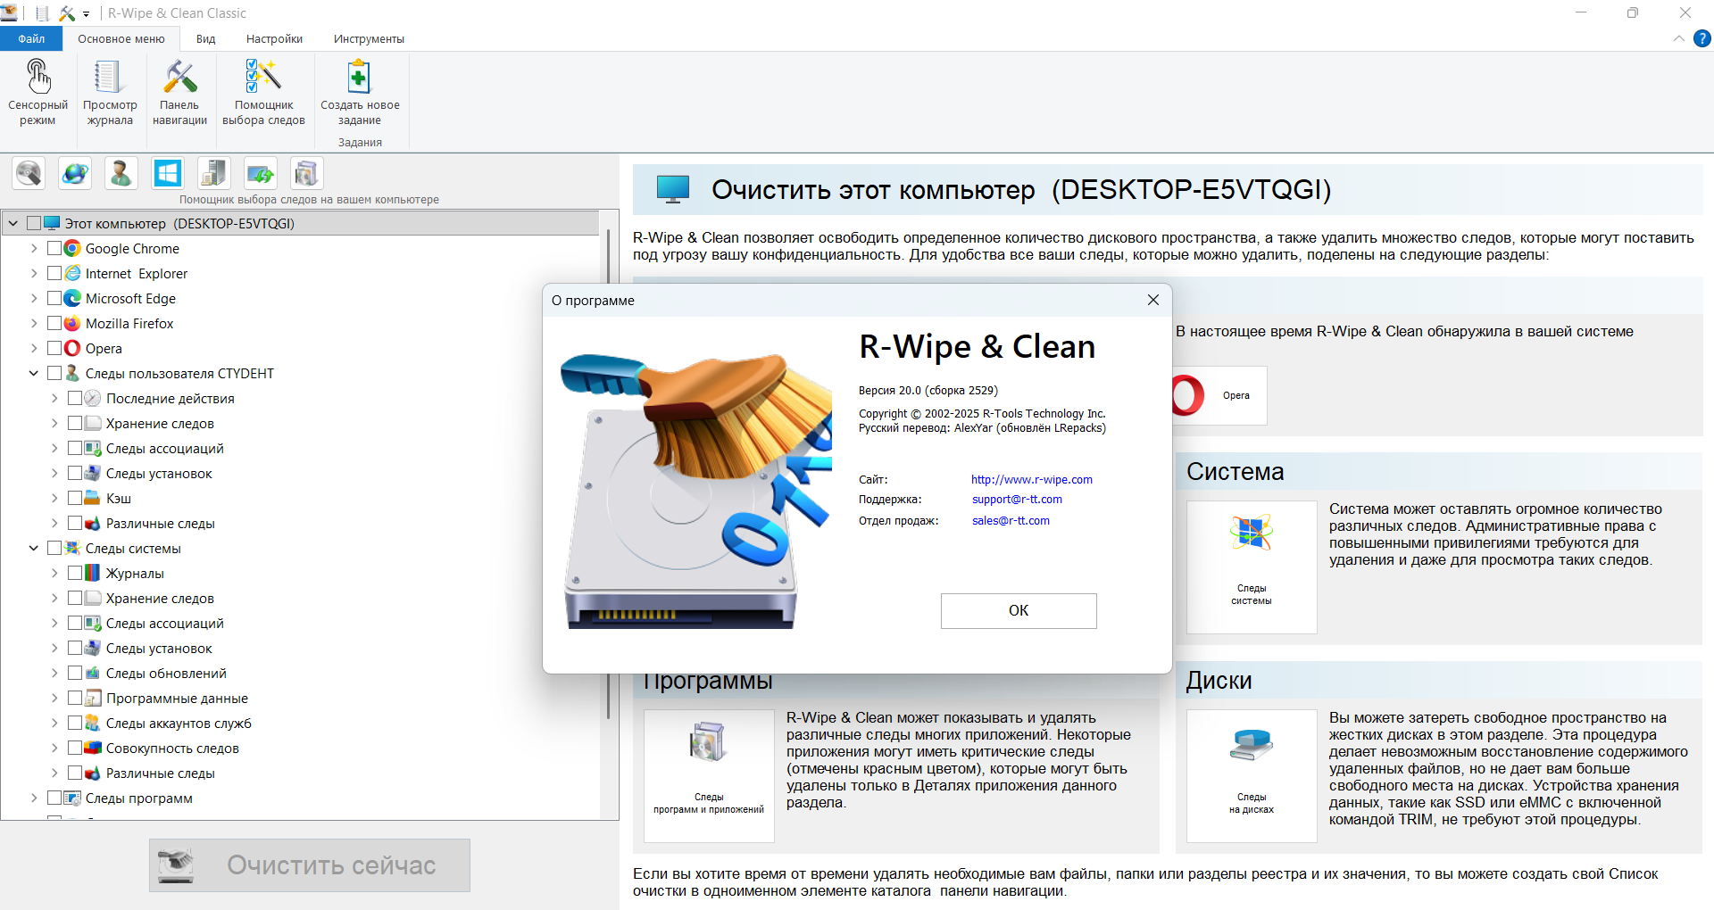The height and width of the screenshot is (910, 1714).
Task: Click the Последние действия clock icon
Action: coord(93,398)
